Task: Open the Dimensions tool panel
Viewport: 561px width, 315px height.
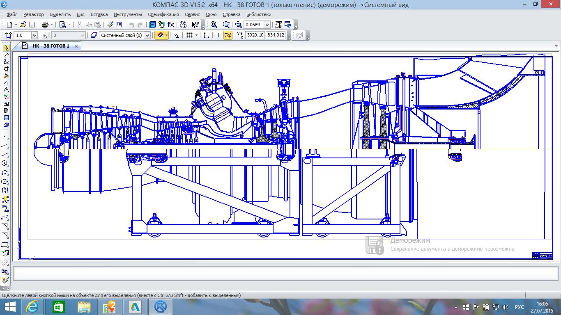Action: click(6, 55)
